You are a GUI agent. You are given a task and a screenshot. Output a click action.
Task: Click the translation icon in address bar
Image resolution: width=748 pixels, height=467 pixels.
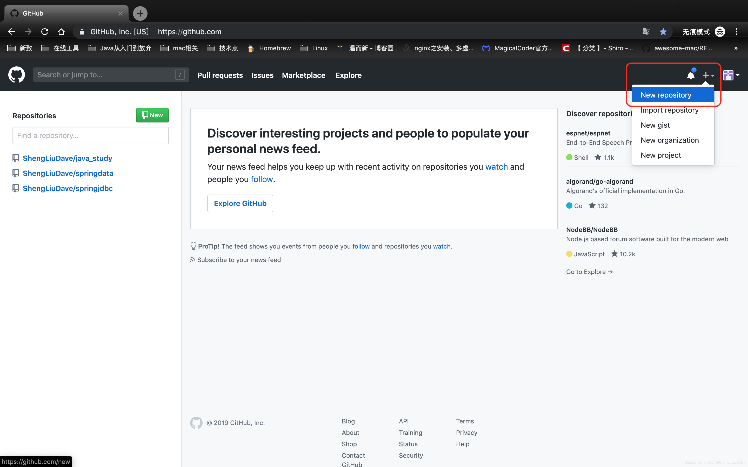coord(646,31)
